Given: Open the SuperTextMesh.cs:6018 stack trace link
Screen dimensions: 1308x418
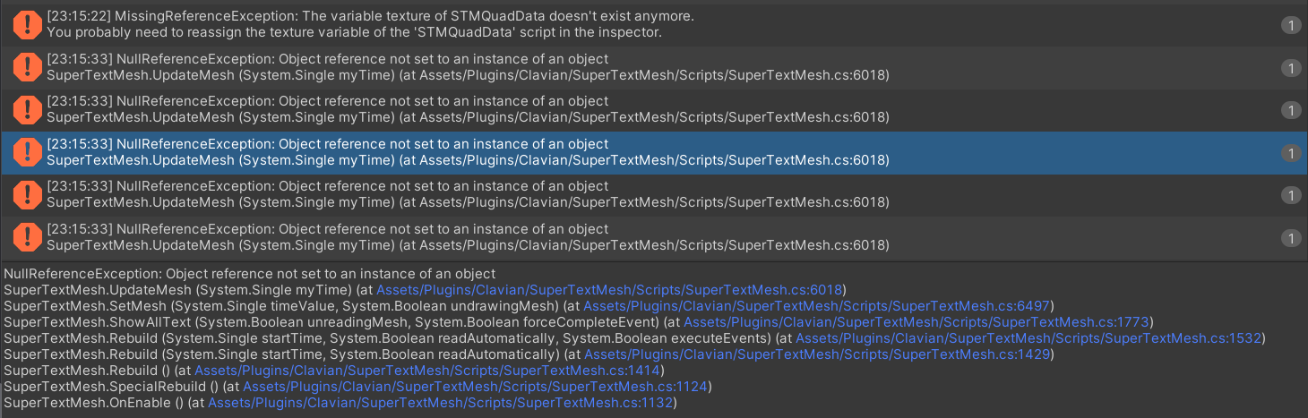Looking at the screenshot, I should (x=610, y=290).
